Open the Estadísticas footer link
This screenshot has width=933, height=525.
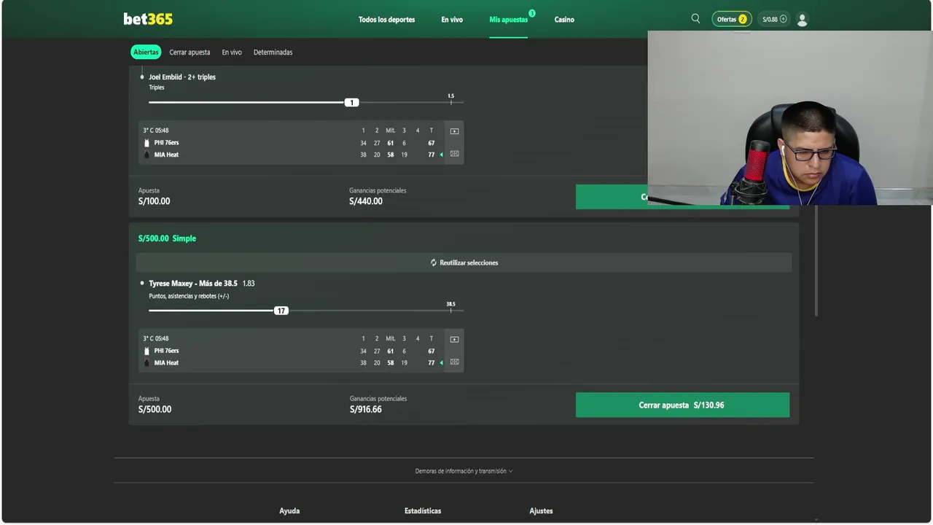click(x=423, y=511)
